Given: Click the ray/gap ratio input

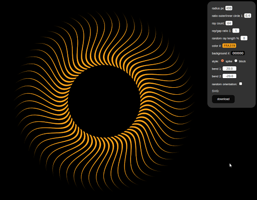Looking at the screenshot, I should [x=236, y=31].
